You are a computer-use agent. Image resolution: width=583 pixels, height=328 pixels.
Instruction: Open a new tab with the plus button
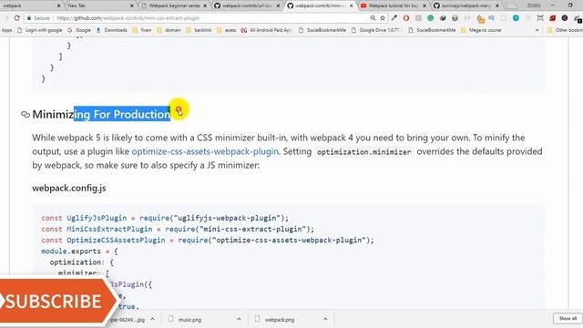point(512,5)
